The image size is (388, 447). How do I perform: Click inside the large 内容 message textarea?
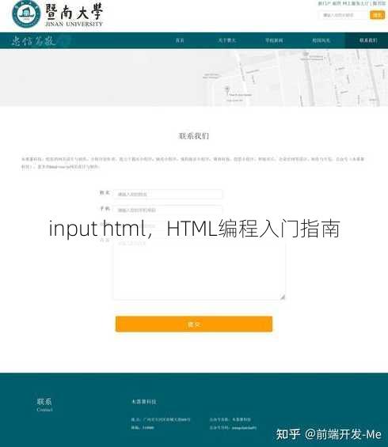point(199,270)
